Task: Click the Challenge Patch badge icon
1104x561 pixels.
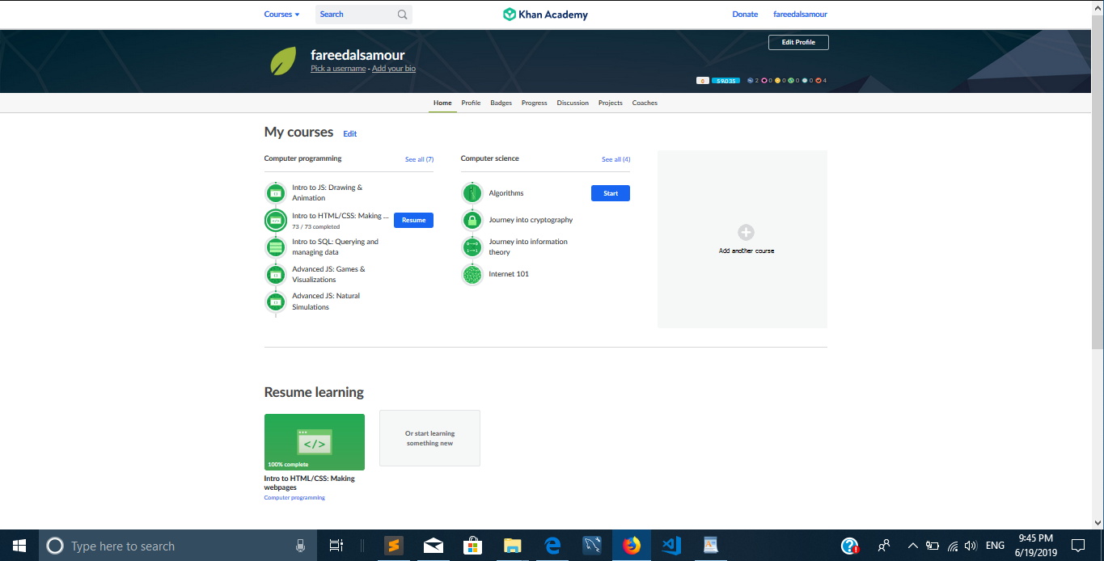Action: coord(750,81)
